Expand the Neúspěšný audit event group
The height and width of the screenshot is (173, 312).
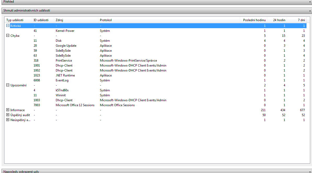(8, 120)
